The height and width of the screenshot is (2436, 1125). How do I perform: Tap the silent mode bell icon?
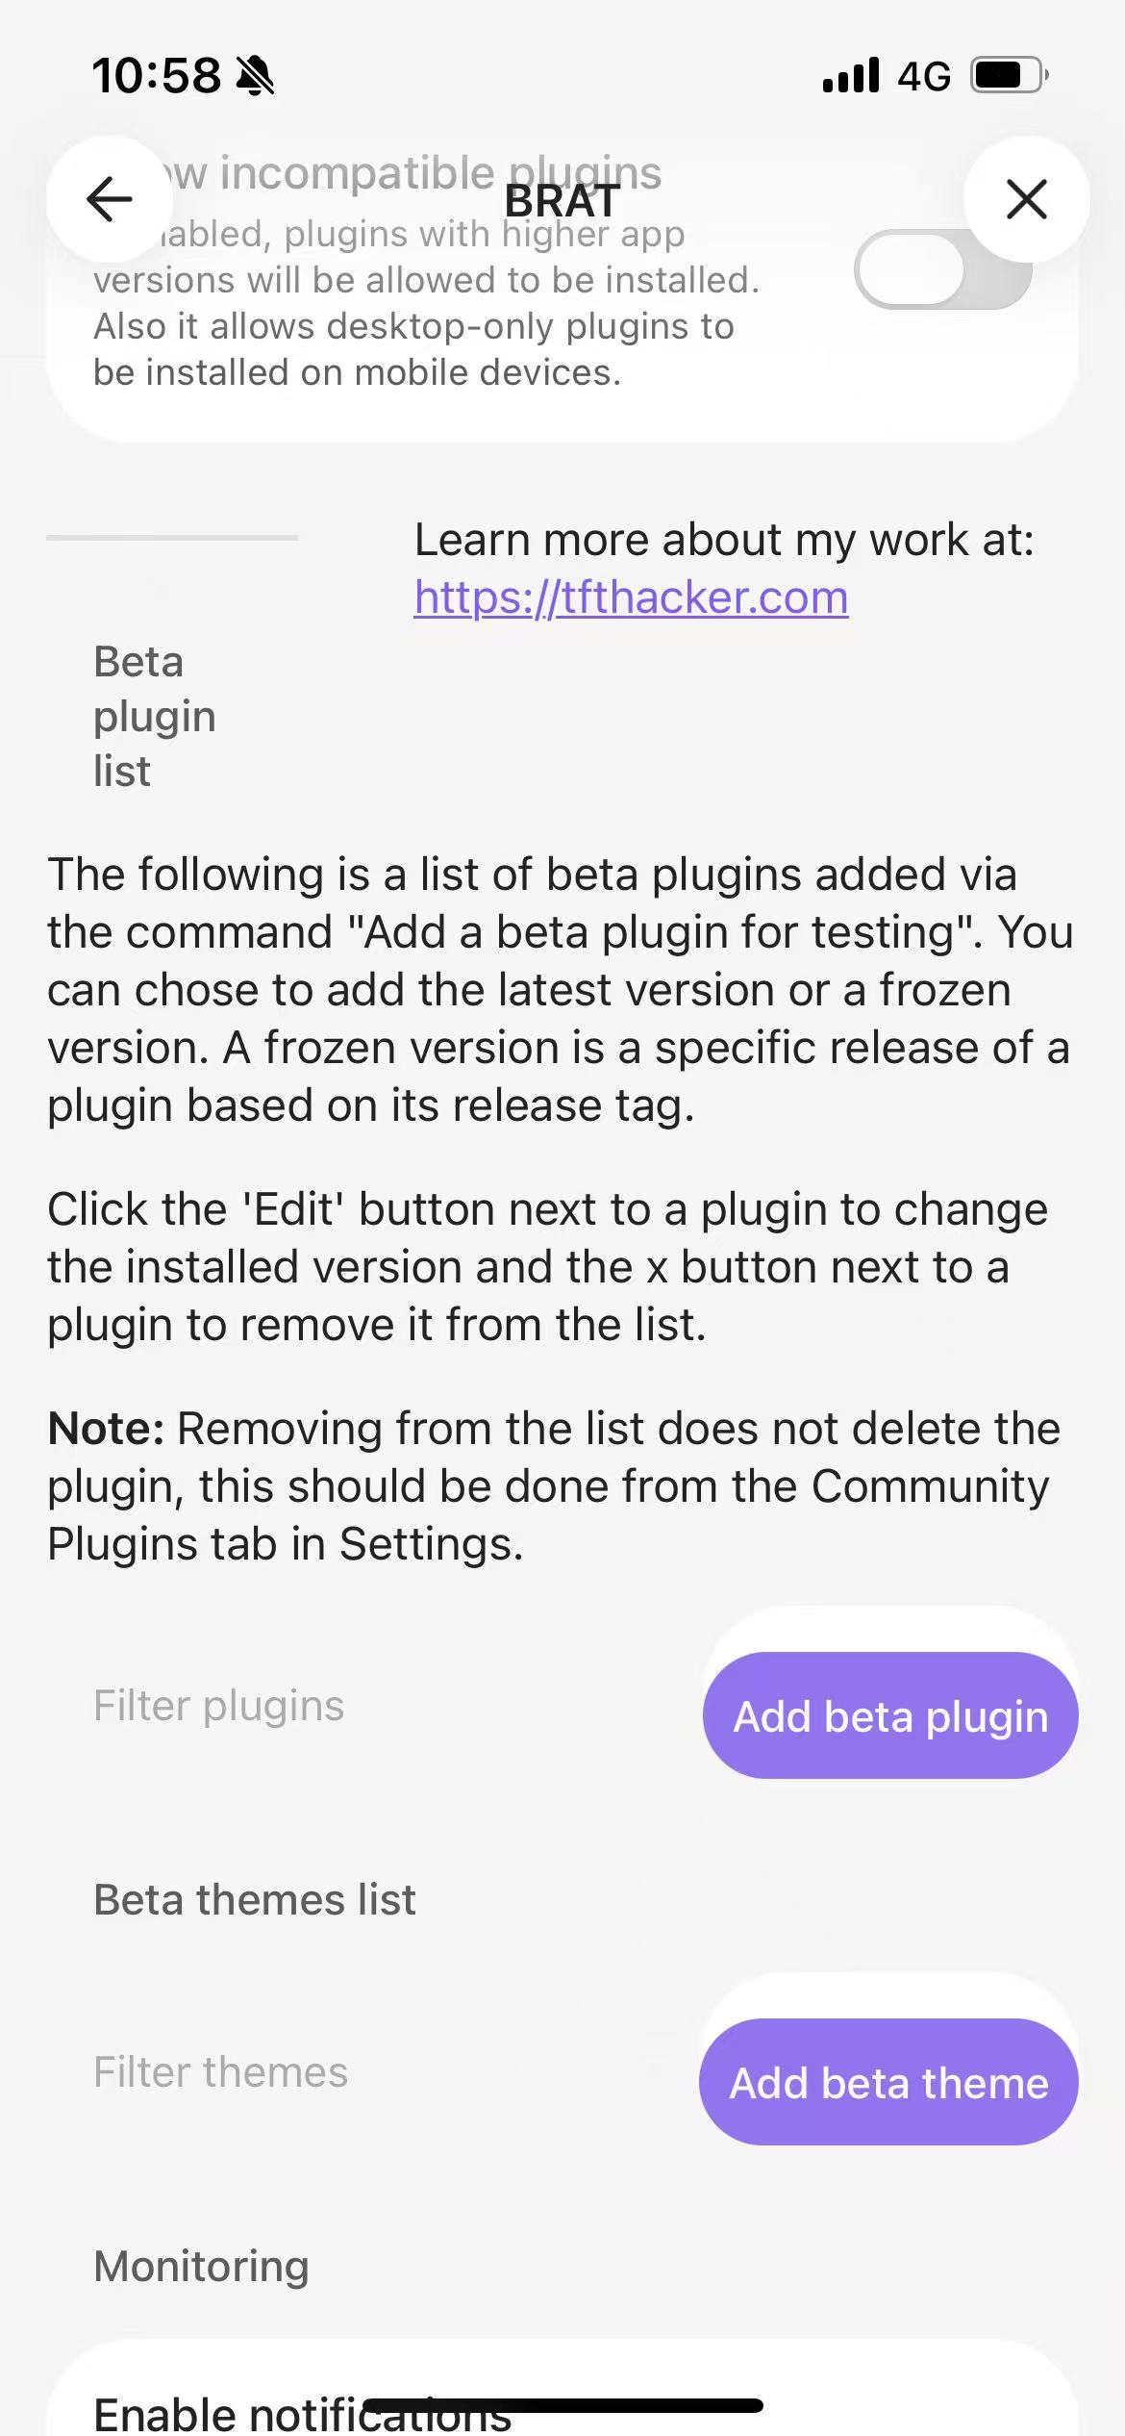click(256, 75)
